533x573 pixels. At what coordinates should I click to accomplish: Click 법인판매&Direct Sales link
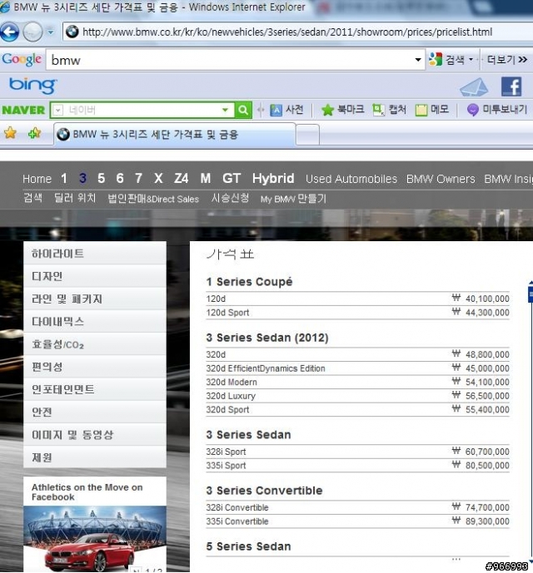[x=153, y=199]
